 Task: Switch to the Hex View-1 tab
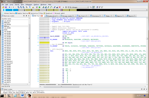click(82, 16)
